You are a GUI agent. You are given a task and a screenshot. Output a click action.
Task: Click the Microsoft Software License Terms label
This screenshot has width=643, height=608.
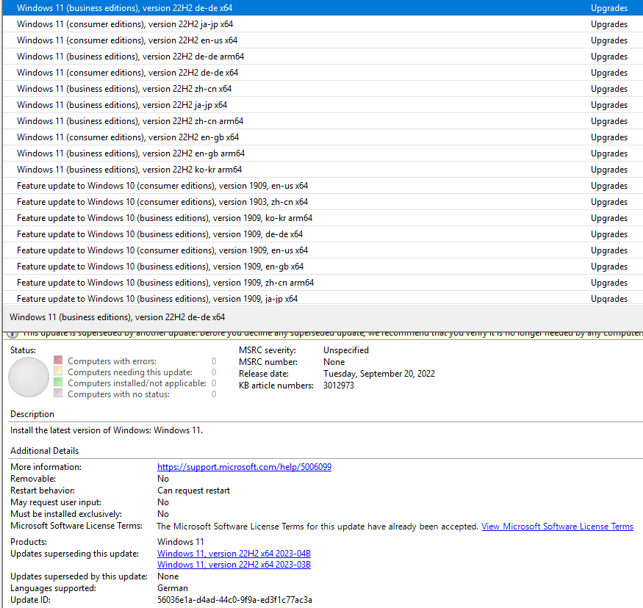(x=76, y=526)
